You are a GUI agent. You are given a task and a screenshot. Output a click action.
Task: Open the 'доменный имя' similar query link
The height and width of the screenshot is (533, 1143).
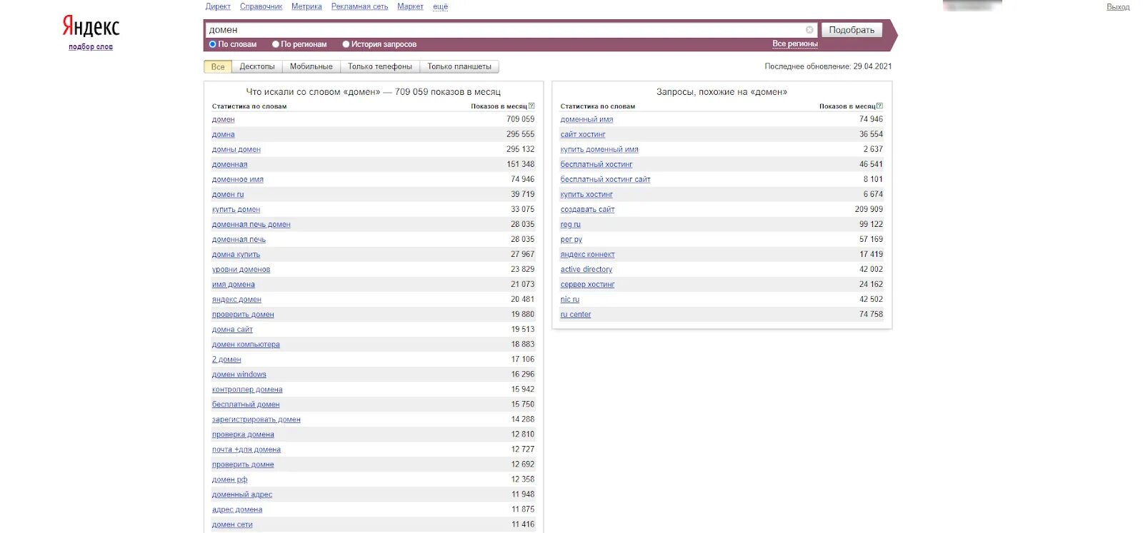(x=587, y=120)
